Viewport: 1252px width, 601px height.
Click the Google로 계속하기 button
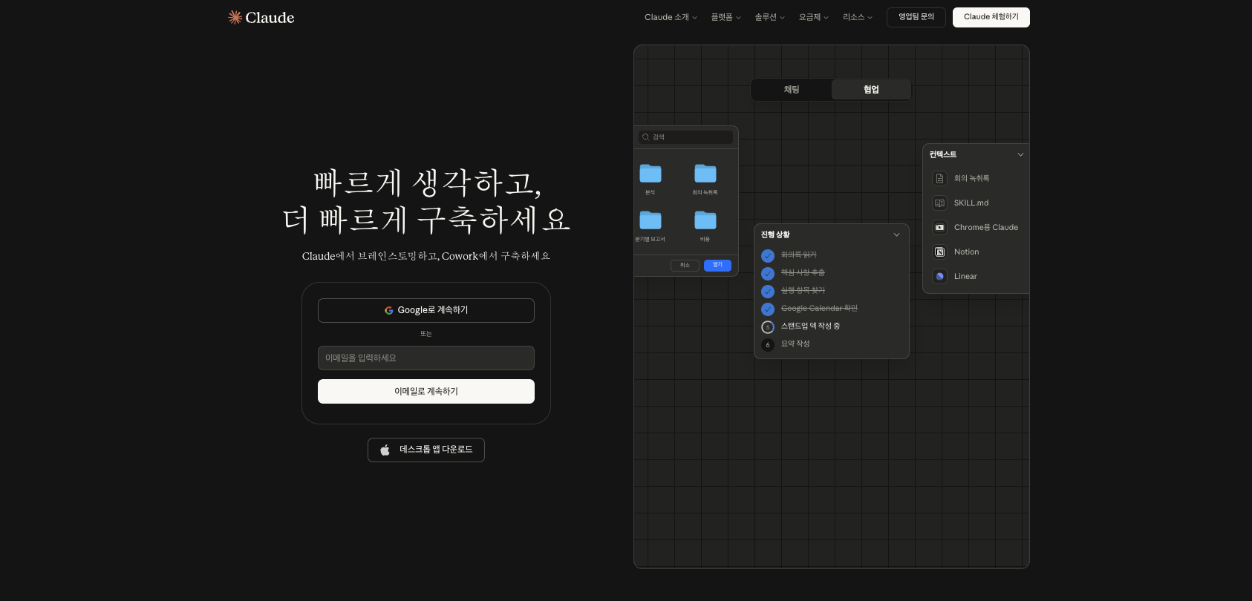426,310
